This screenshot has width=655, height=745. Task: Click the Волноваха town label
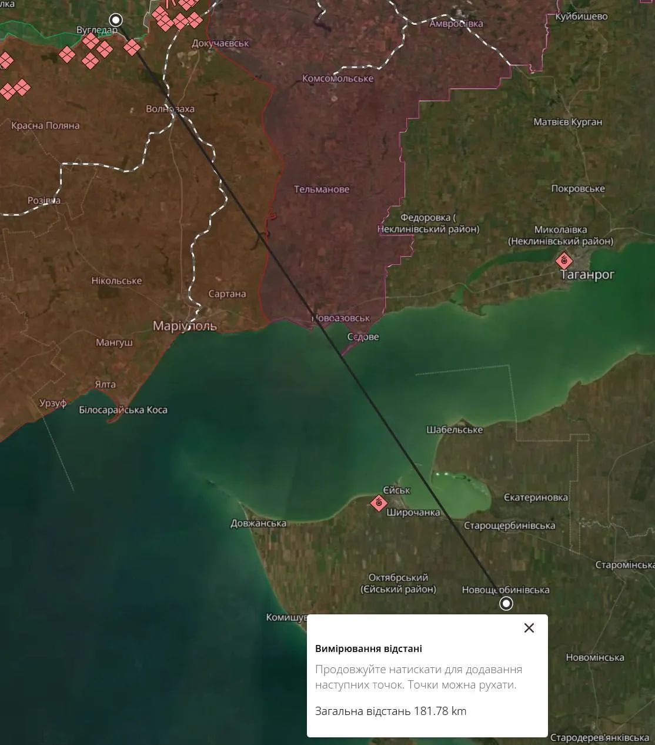170,109
